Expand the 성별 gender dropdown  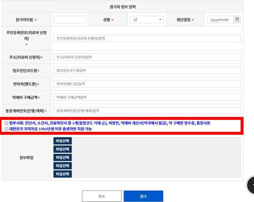click(147, 19)
